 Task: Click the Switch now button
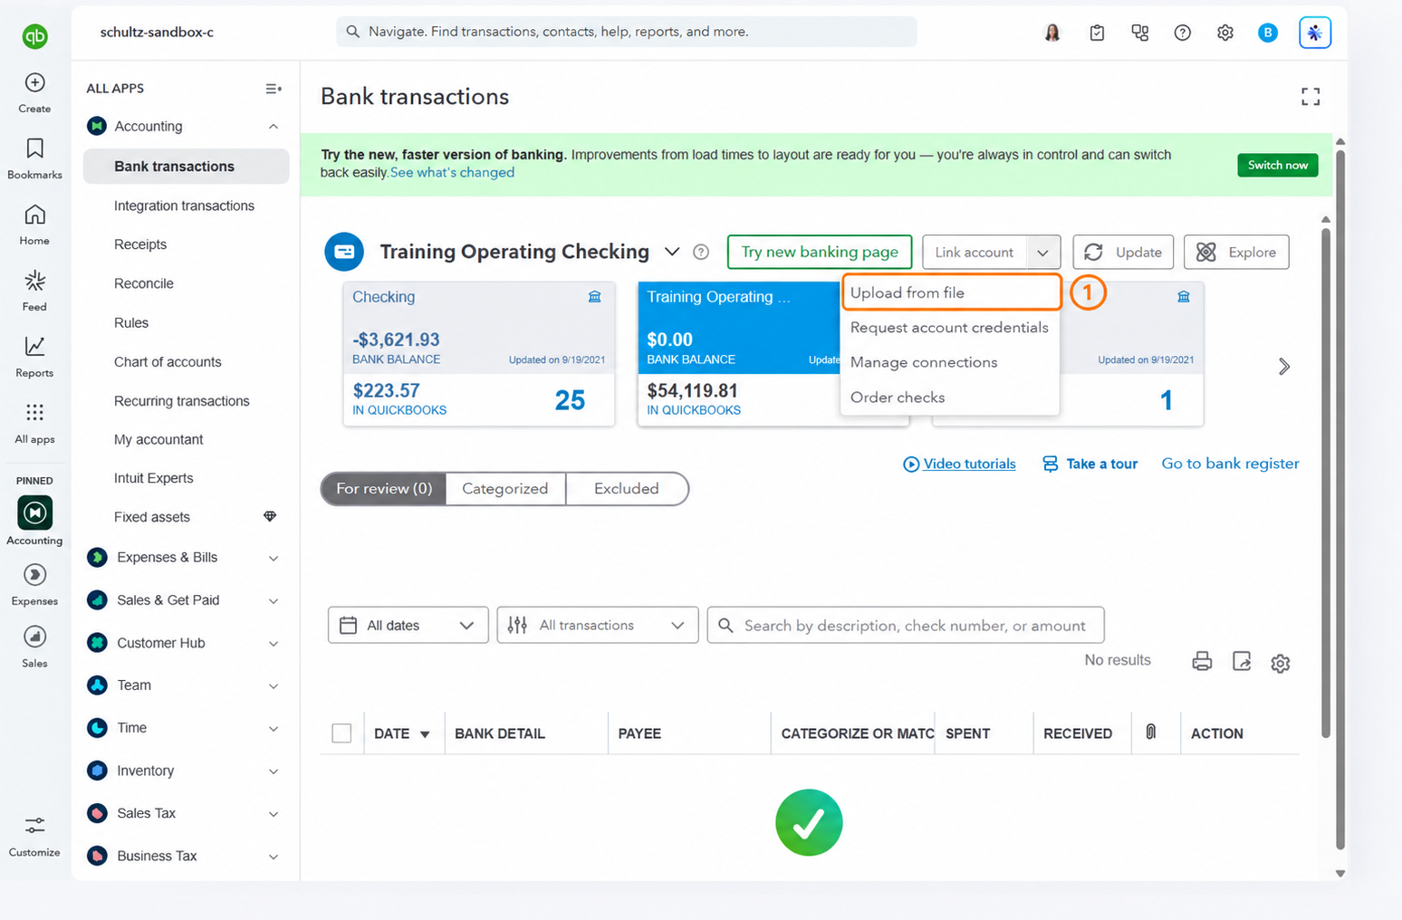[1277, 165]
